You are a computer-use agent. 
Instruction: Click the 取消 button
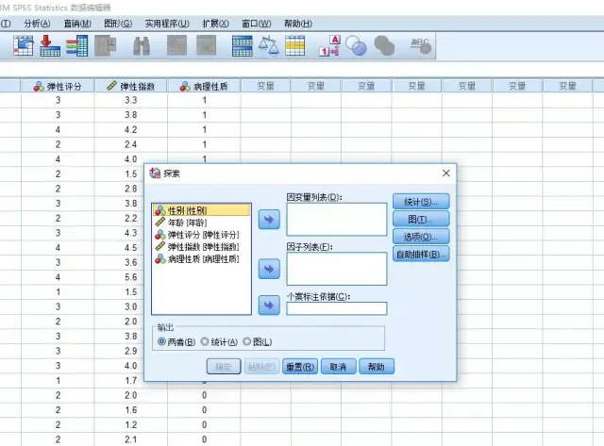point(338,367)
